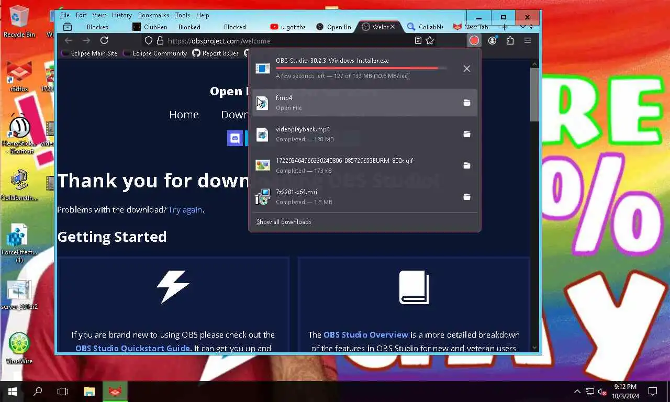Screen dimensions: 670x402
Task: Cancel the OBS-Studio installer download
Action: click(466, 69)
